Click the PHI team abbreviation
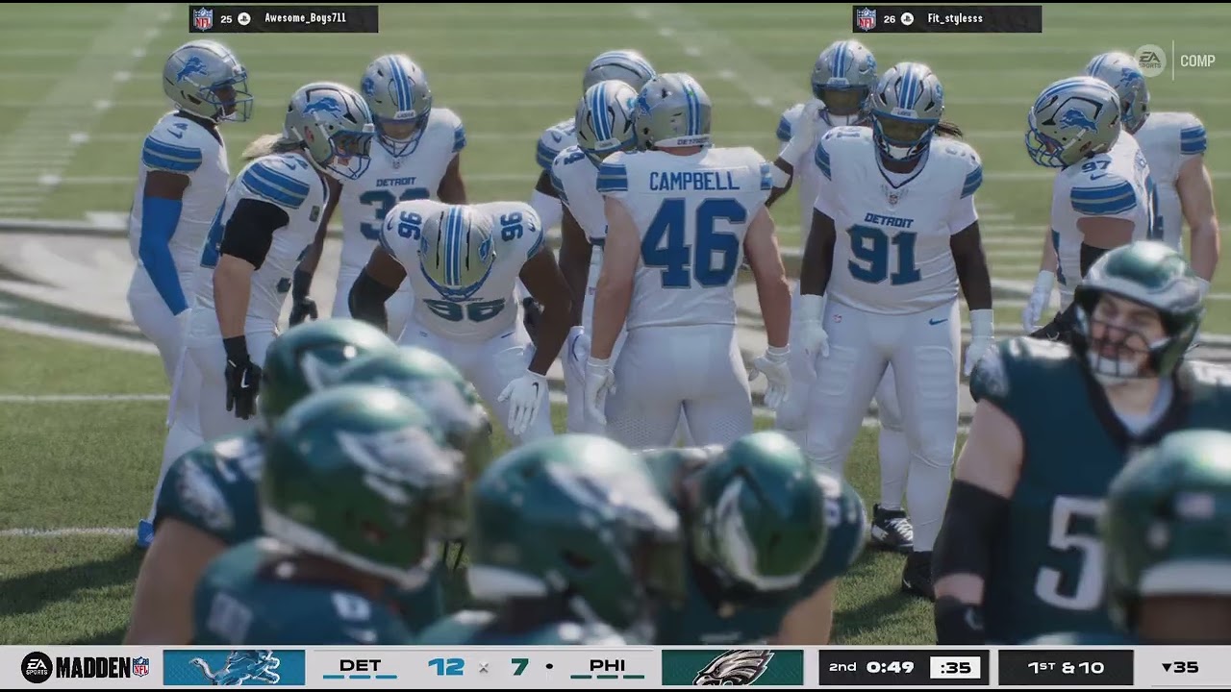The height and width of the screenshot is (692, 1231). pyautogui.click(x=607, y=665)
